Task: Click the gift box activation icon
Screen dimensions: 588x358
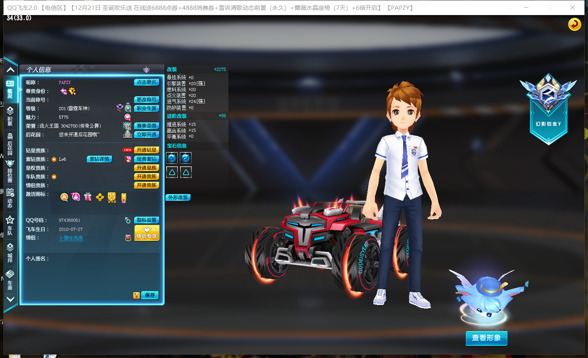Action: pyautogui.click(x=88, y=197)
